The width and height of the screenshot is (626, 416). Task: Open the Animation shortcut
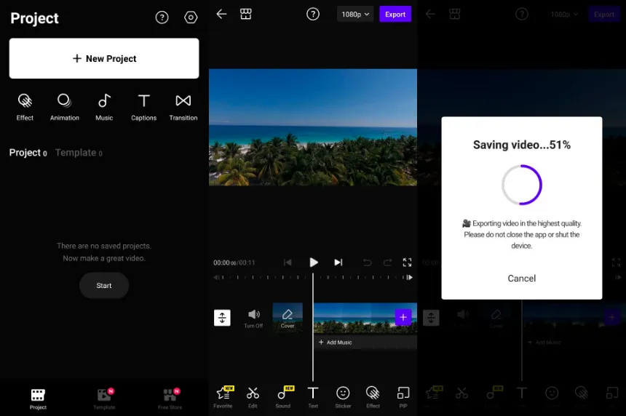click(64, 107)
